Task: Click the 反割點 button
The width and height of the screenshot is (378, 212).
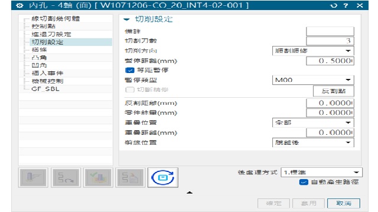Action: click(334, 91)
